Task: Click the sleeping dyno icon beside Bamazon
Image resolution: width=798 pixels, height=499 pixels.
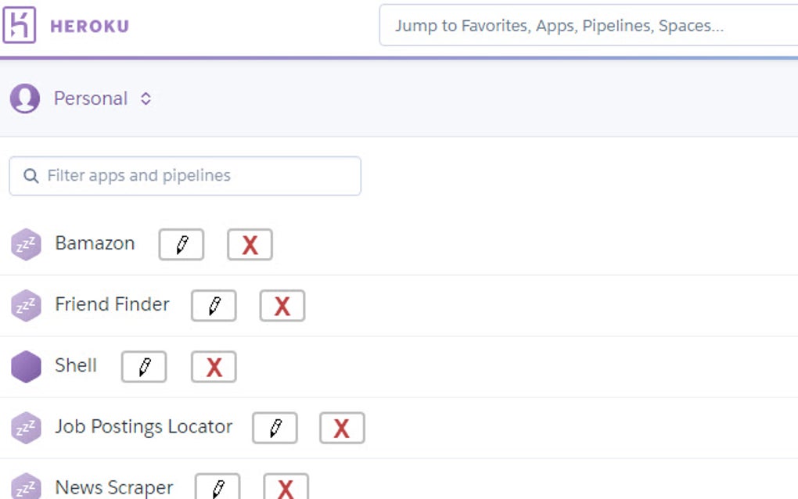Action: click(26, 244)
